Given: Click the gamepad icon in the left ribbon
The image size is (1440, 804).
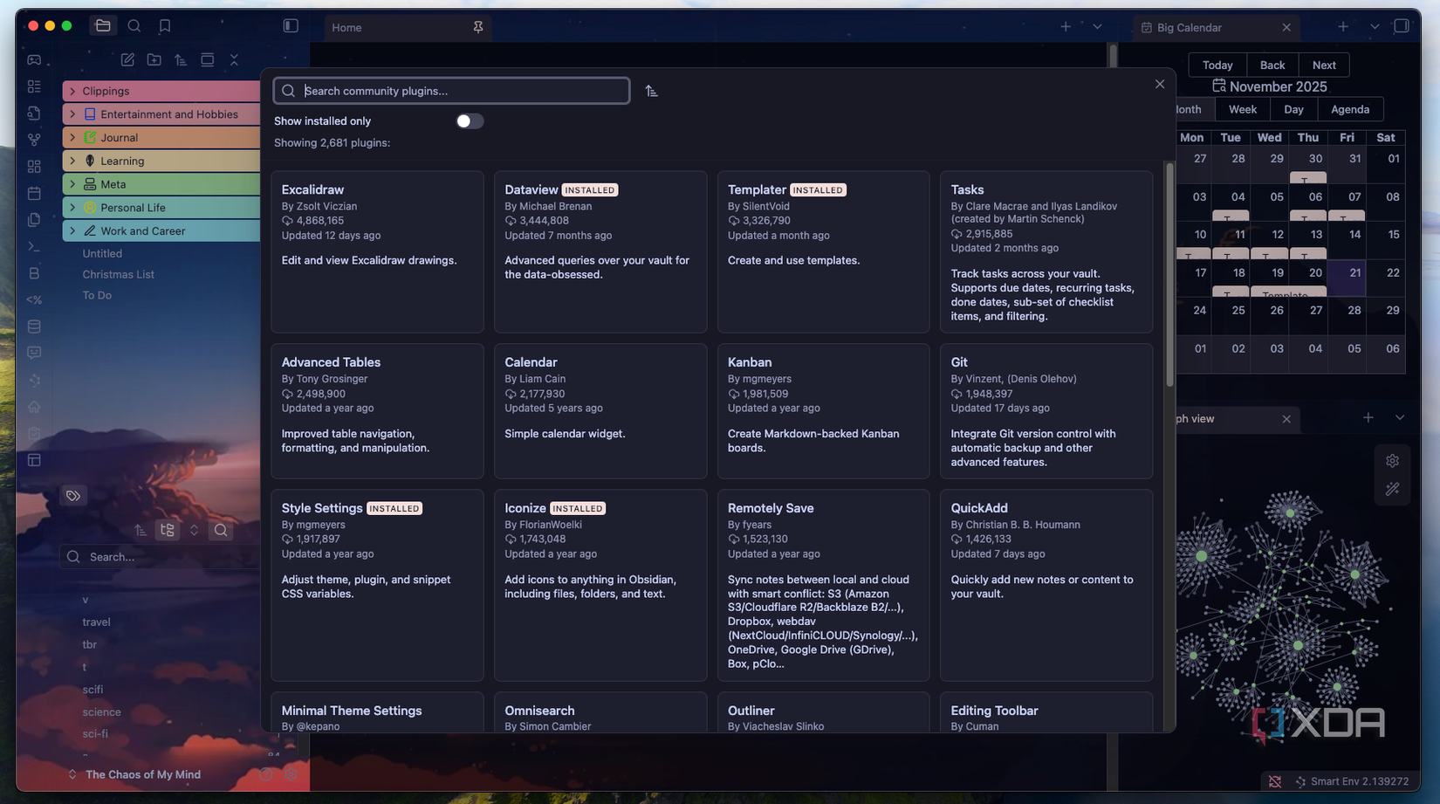Looking at the screenshot, I should (x=34, y=60).
